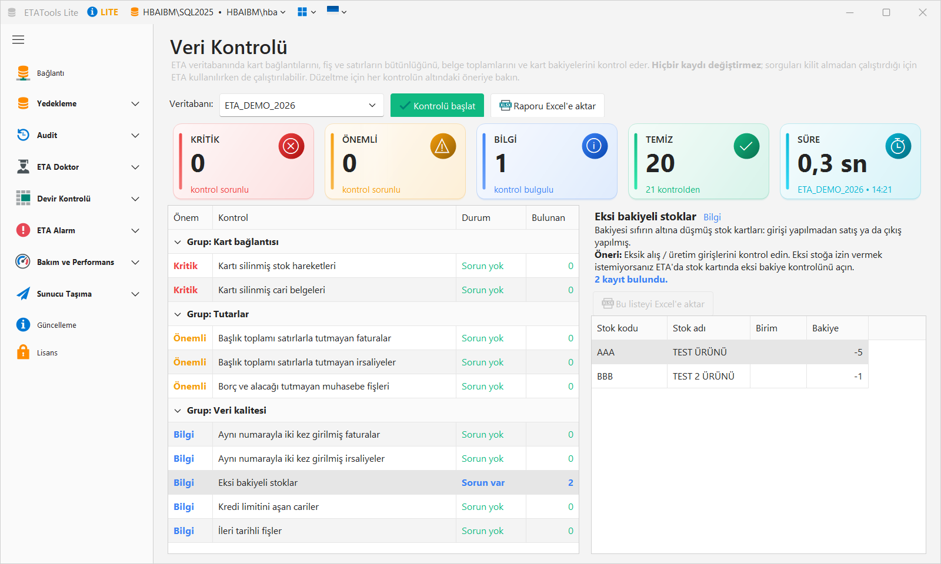
Task: Select the TEST 2 ÜRÜNÜ stock row
Action: (730, 376)
